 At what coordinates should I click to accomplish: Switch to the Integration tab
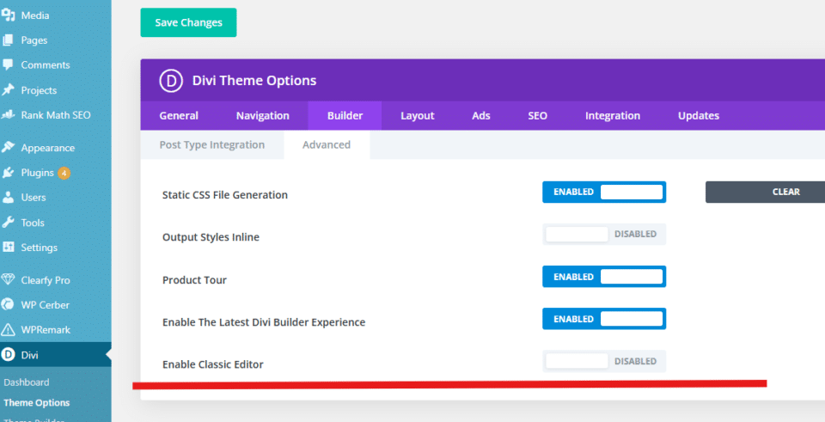[613, 116]
